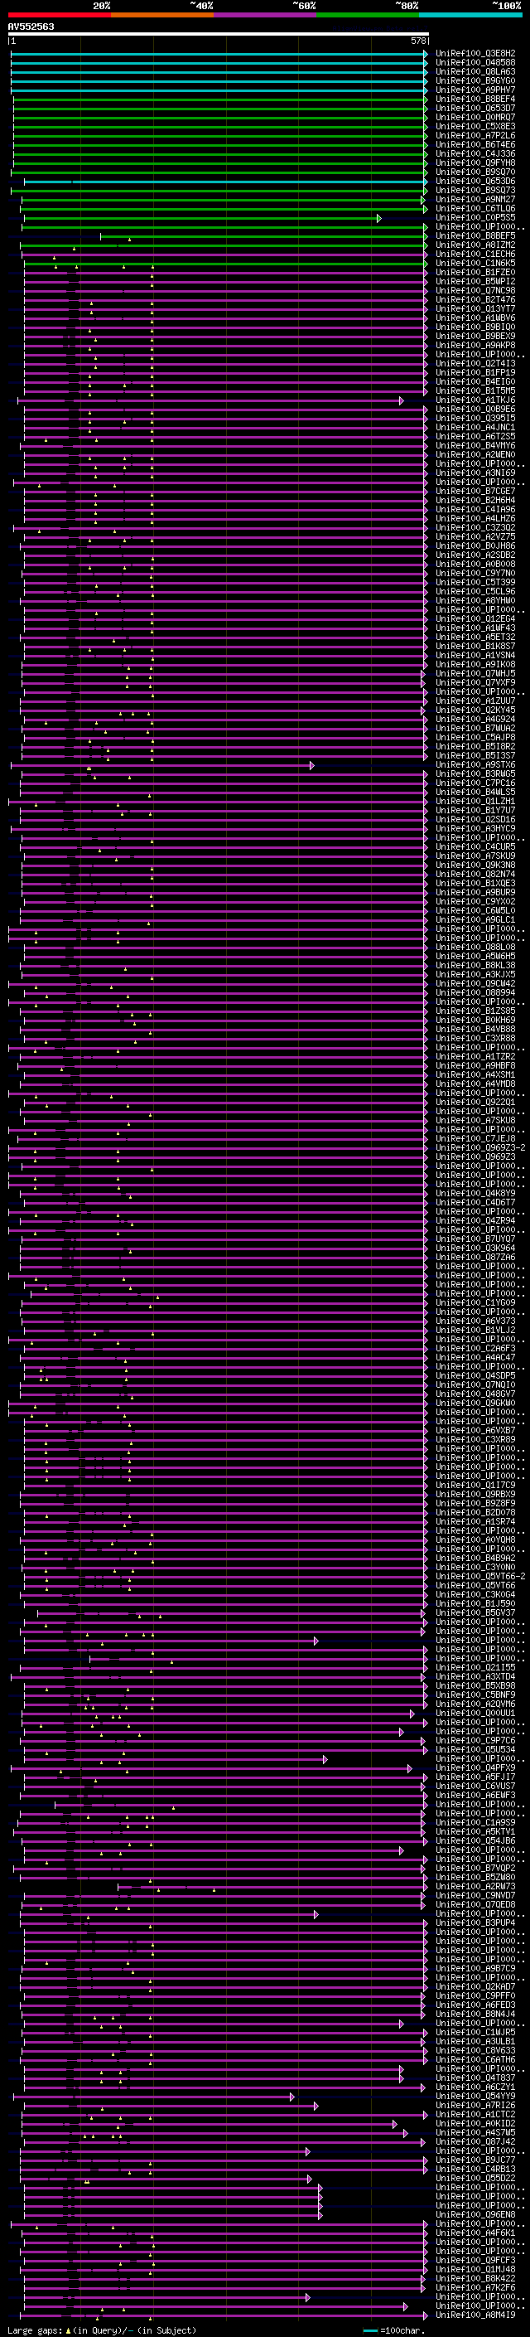This screenshot has height=2337, width=530.
Task: Select hit label UniRef100_B3PUP4
Action: [x=475, y=1923]
